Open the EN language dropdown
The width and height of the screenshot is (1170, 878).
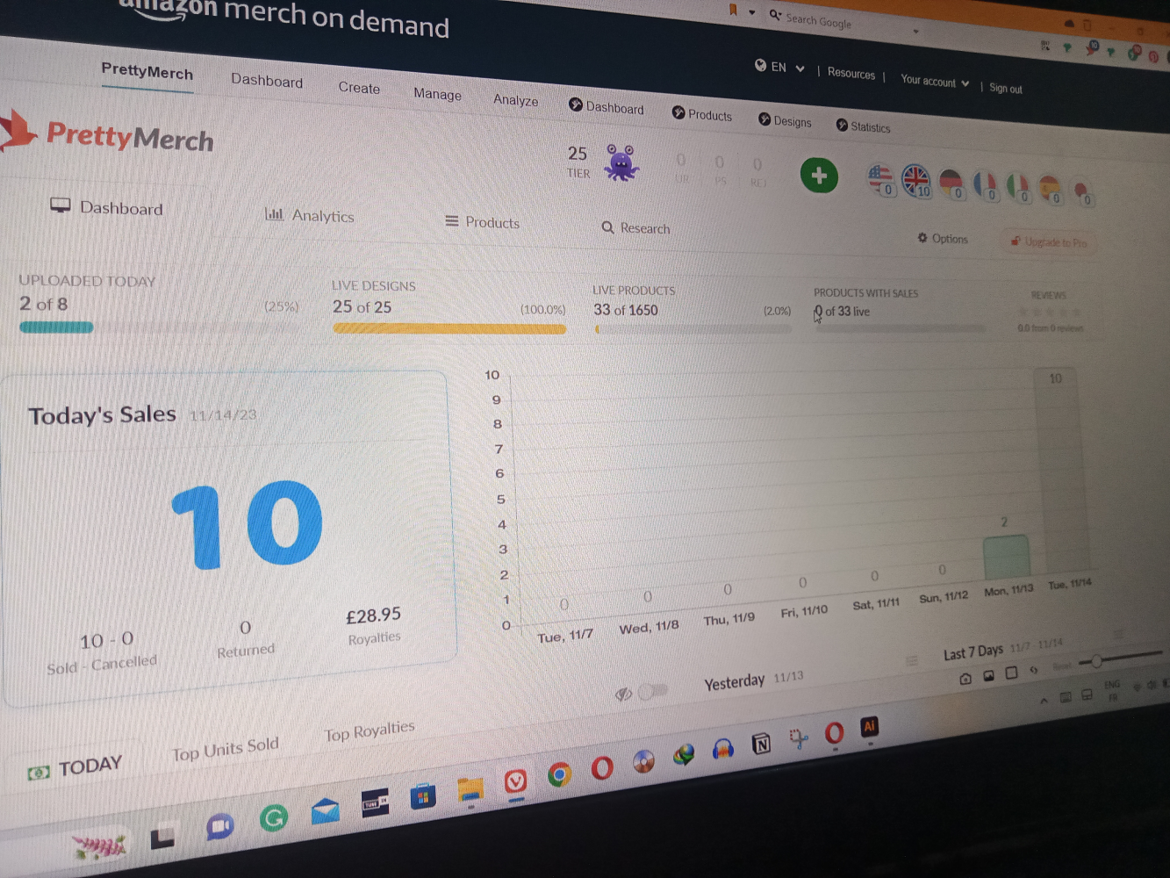pyautogui.click(x=780, y=67)
